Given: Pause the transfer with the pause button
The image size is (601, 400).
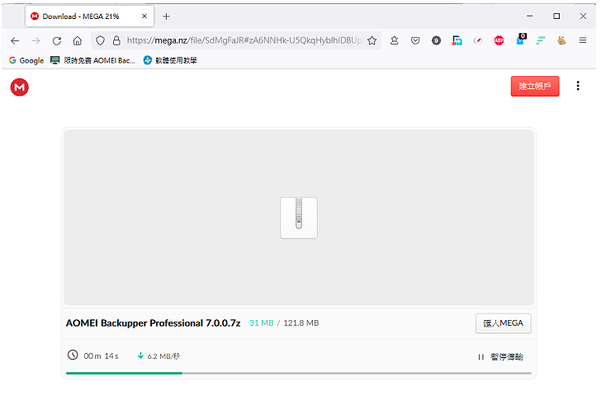Looking at the screenshot, I should 500,357.
